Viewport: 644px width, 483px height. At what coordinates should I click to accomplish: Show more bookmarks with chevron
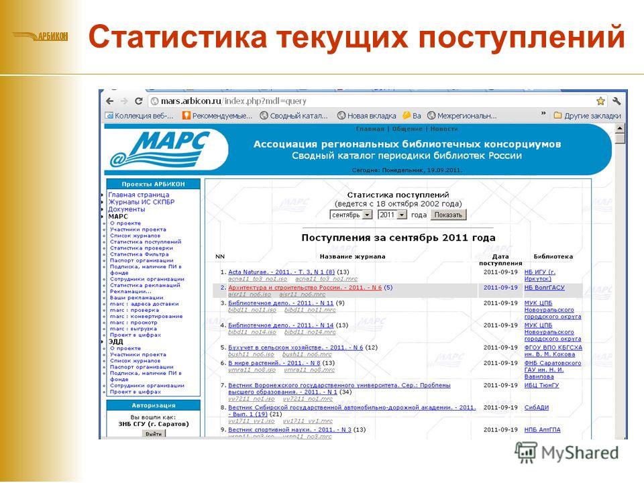(x=543, y=113)
